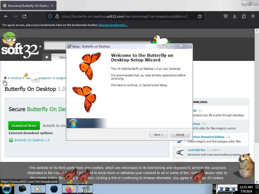Click the soft32 logo
The image size is (259, 194).
21,45
